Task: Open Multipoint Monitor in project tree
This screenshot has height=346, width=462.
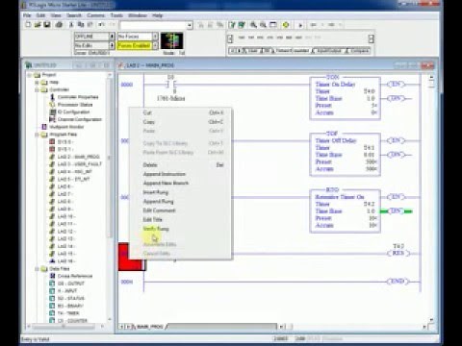Action: 66,127
